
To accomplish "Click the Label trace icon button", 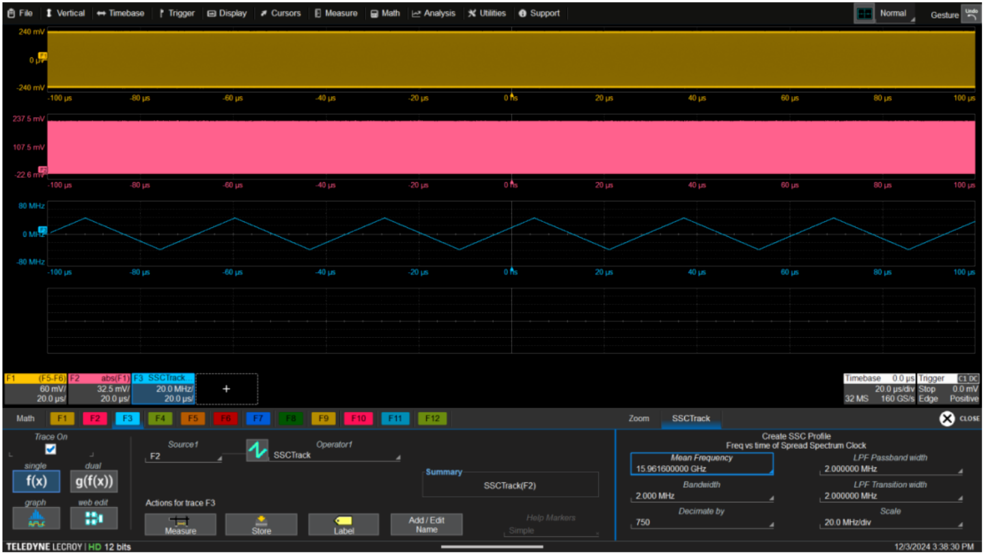I will pos(343,524).
